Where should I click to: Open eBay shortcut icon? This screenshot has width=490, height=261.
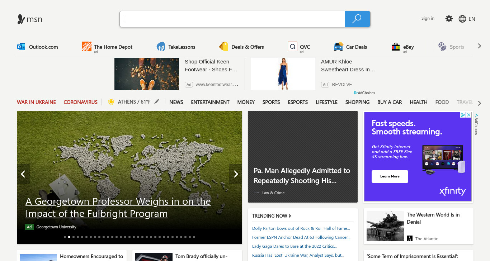click(396, 47)
